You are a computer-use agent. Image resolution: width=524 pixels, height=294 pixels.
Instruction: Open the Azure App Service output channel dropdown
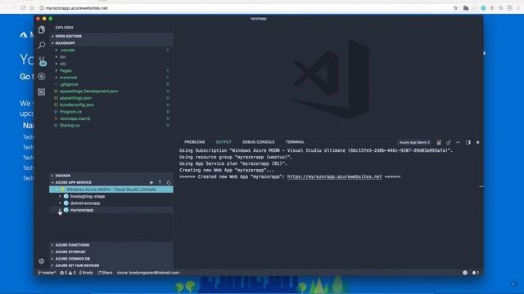click(x=414, y=142)
